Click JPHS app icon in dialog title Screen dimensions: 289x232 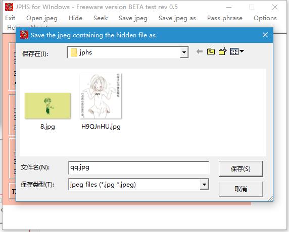pyautogui.click(x=24, y=35)
